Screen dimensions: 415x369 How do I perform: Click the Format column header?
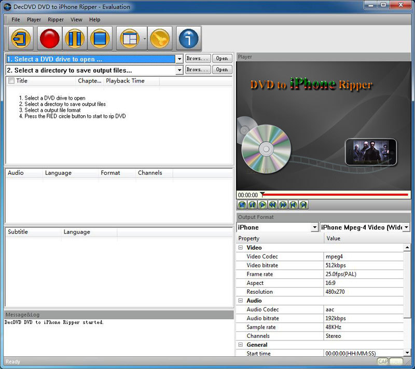(117, 173)
